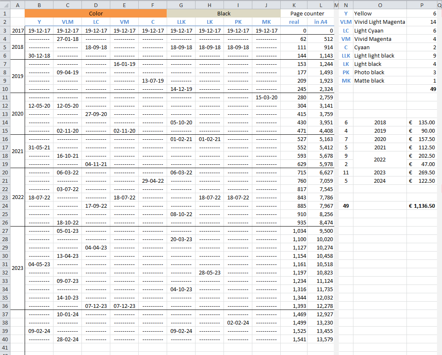Image resolution: width=442 pixels, height=355 pixels.
Task: Click the 2022 year cell in column A
Action: coord(18,197)
